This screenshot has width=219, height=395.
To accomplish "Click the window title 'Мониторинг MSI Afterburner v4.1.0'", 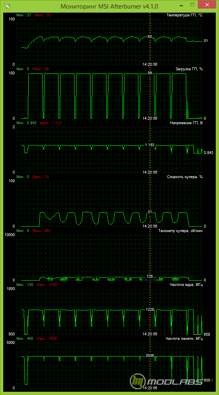I will [x=109, y=7].
